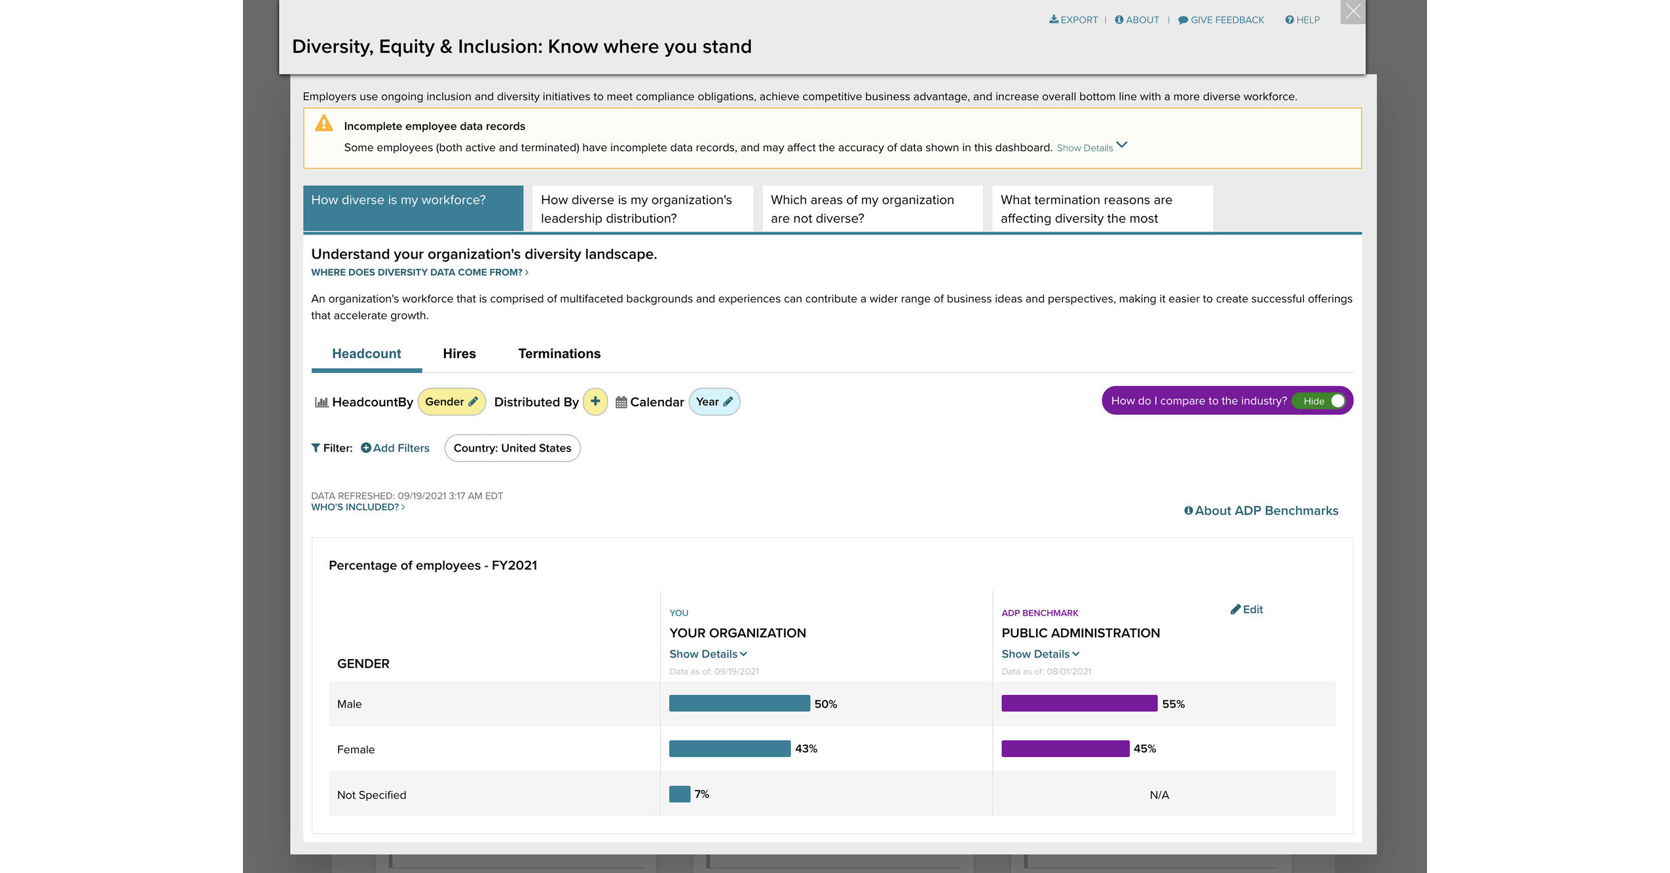Expand Show Details under Your Organization
Image resolution: width=1670 pixels, height=873 pixels.
(x=708, y=654)
